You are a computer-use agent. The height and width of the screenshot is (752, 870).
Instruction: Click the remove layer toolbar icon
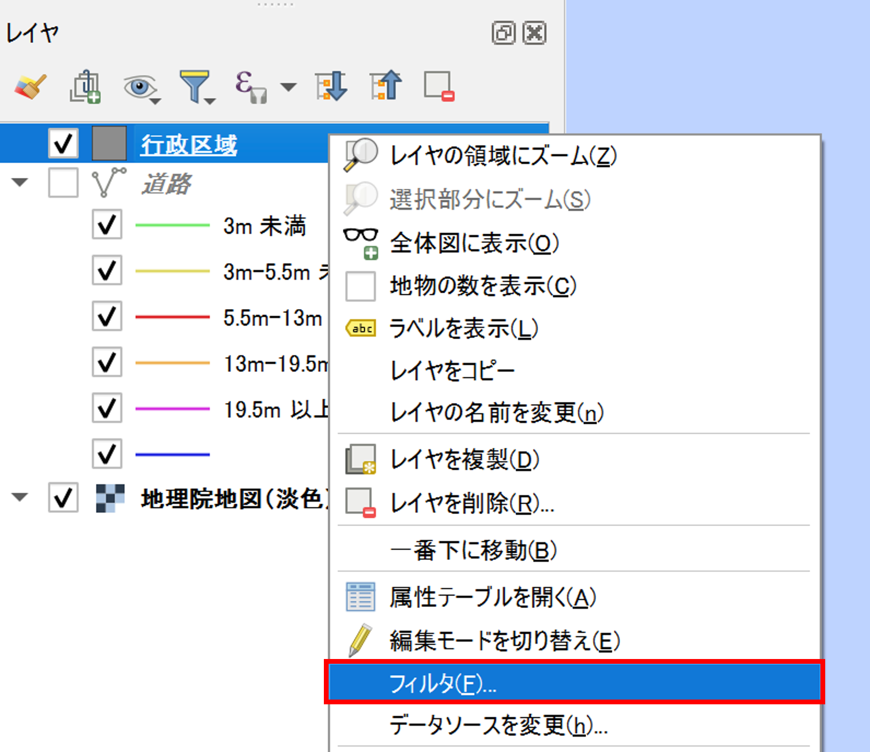pos(439,86)
